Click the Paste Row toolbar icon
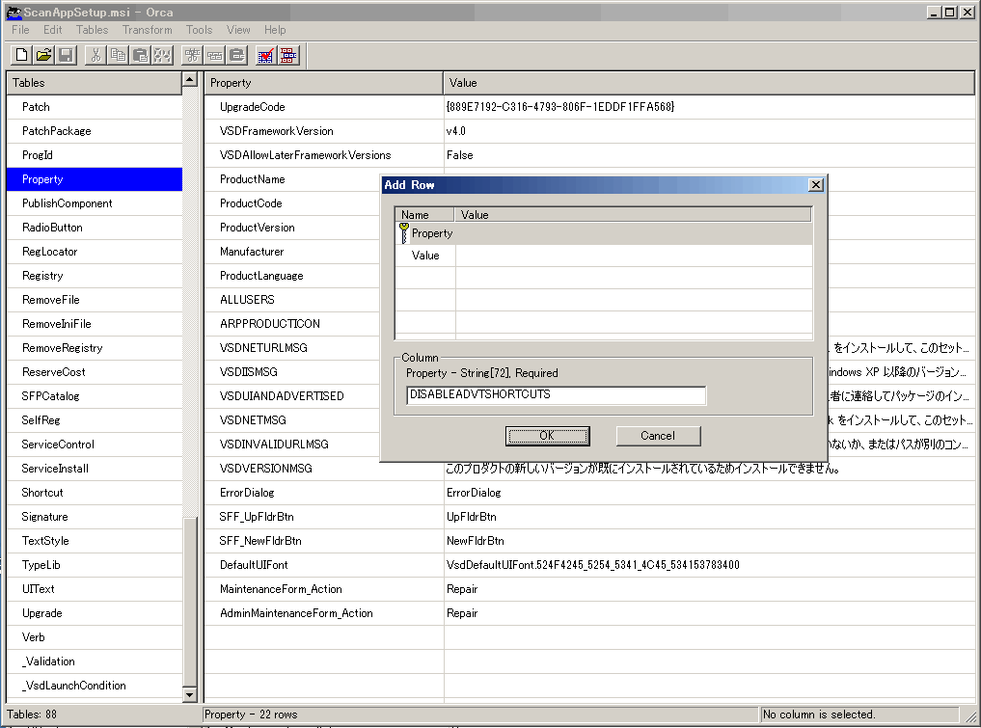 click(x=237, y=55)
